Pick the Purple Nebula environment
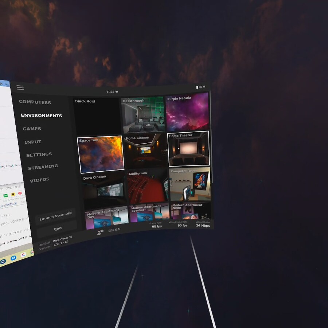The image size is (328, 328). [187, 112]
